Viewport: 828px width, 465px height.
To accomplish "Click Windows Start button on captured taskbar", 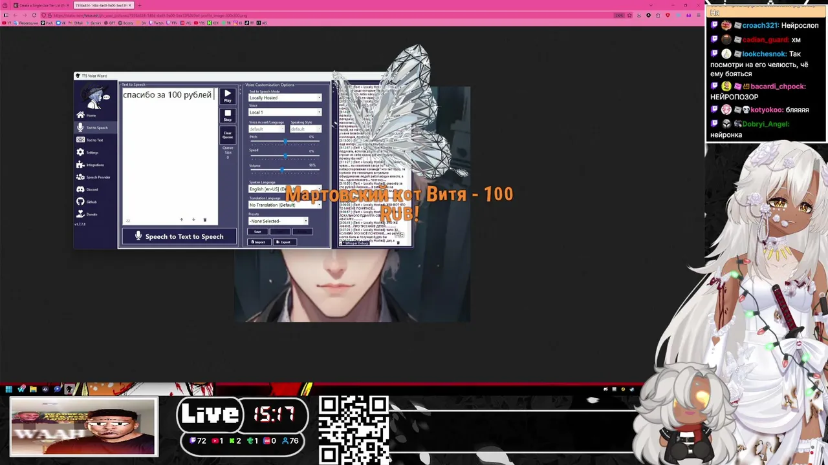I will [x=8, y=389].
